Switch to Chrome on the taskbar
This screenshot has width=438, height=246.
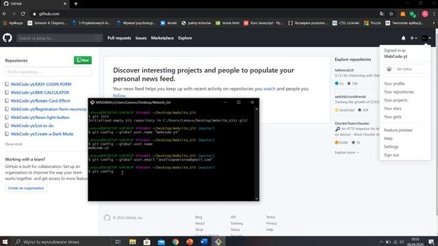coord(175,242)
